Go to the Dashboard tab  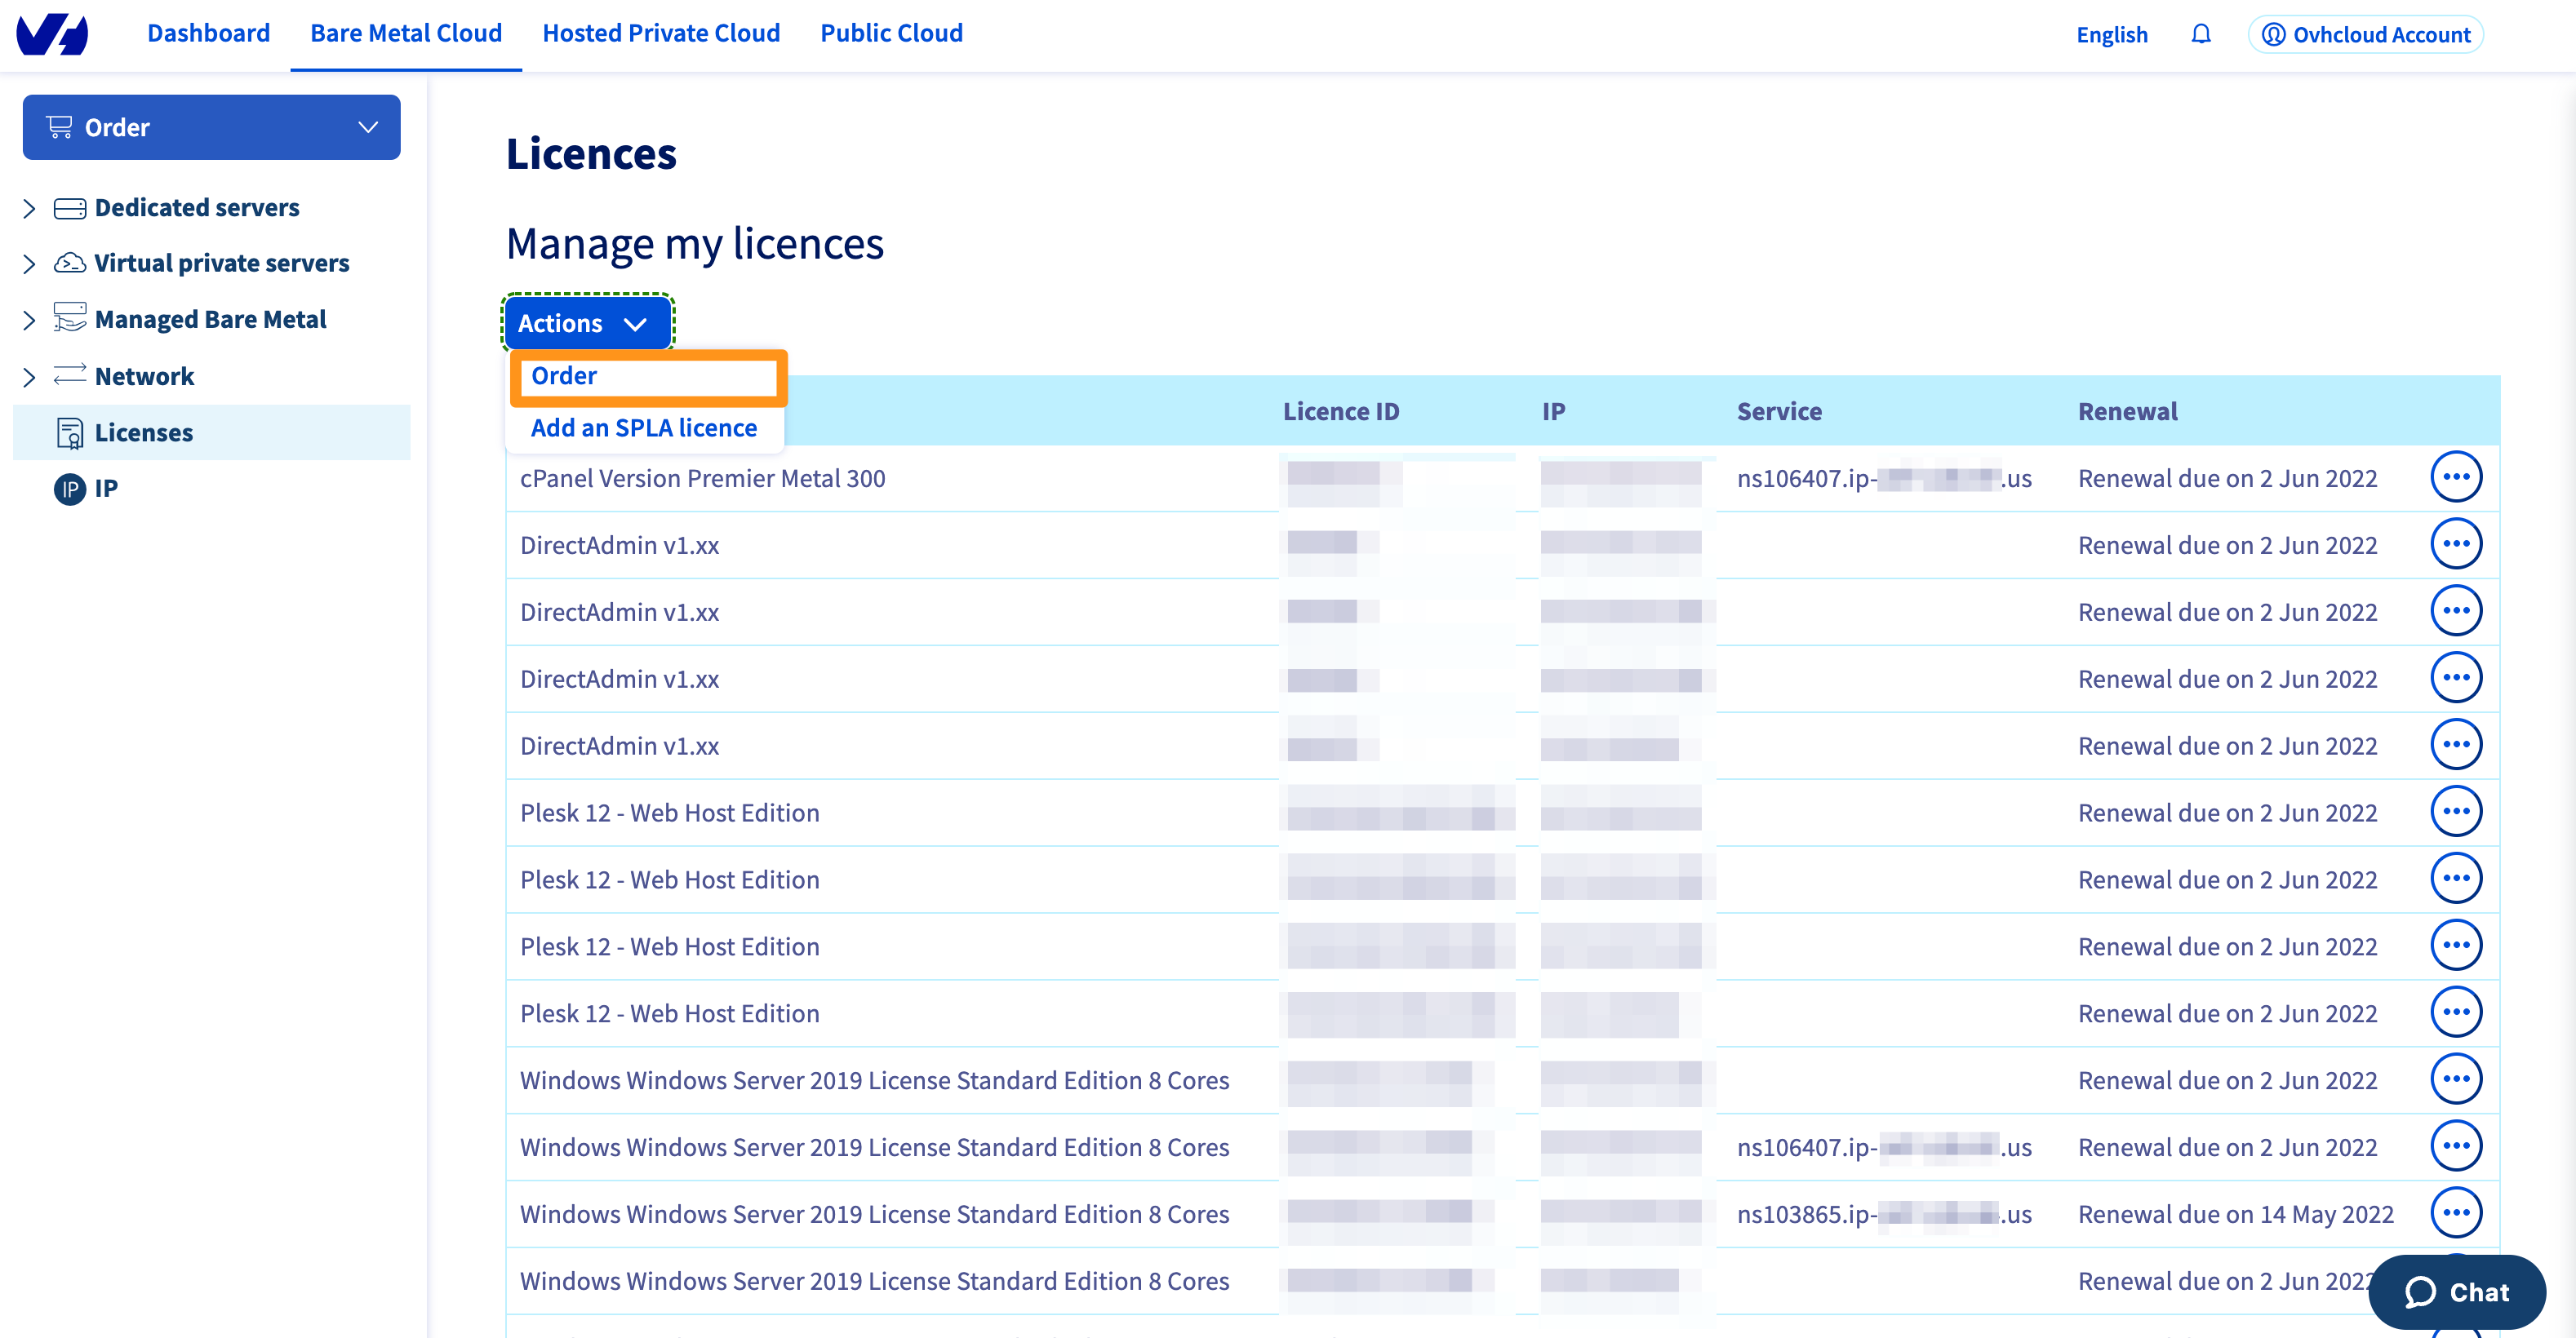(x=208, y=33)
